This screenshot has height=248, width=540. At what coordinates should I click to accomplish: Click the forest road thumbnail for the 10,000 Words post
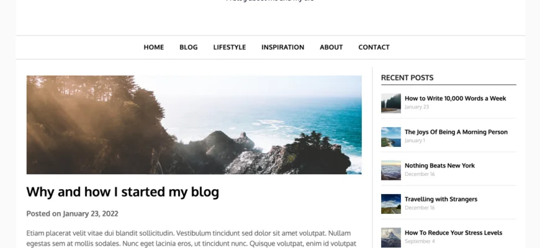[x=391, y=103]
